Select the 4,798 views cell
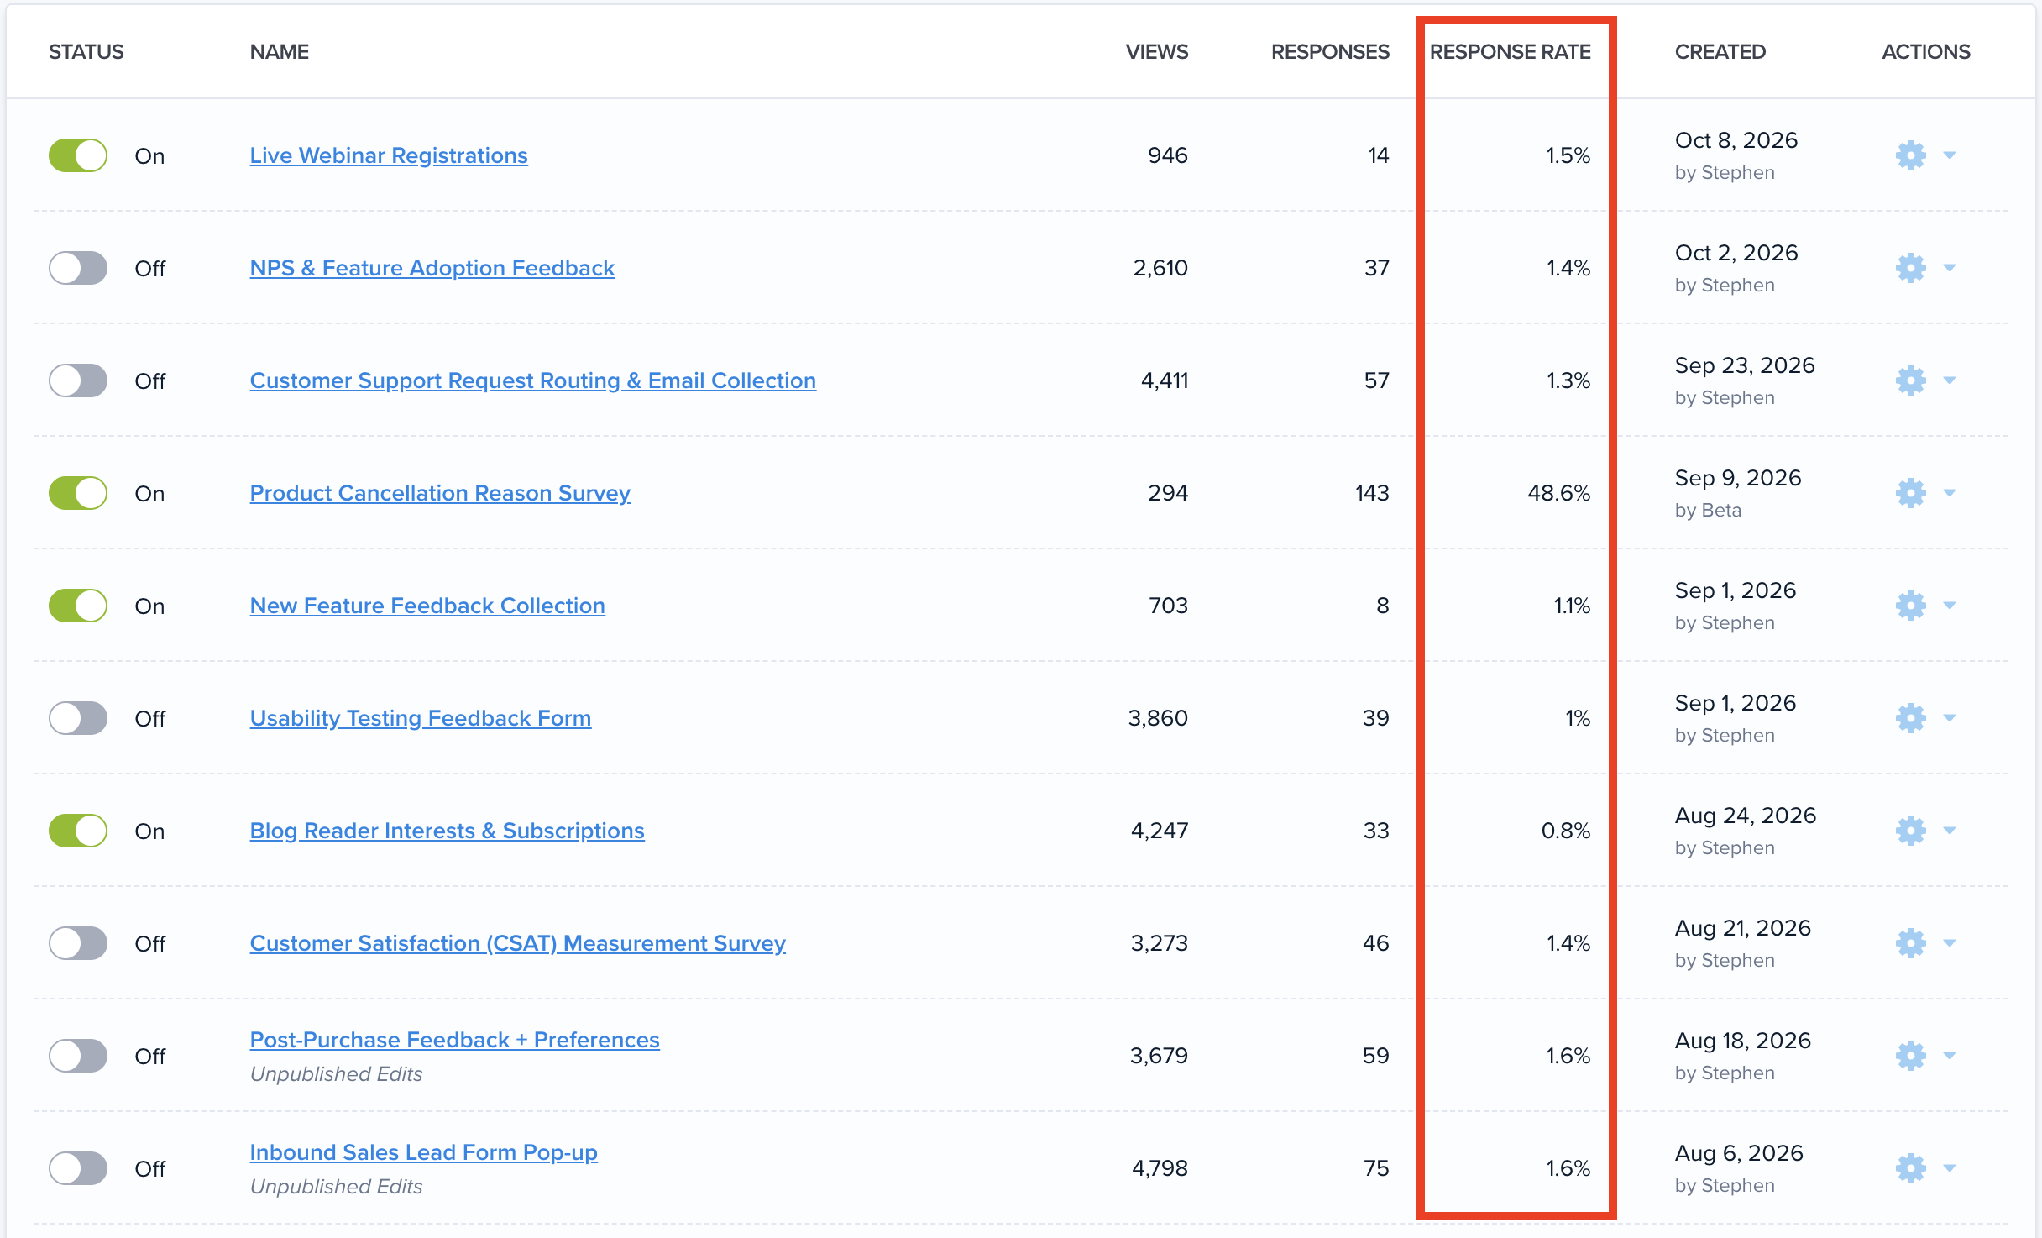The image size is (2042, 1238). pyautogui.click(x=1160, y=1168)
